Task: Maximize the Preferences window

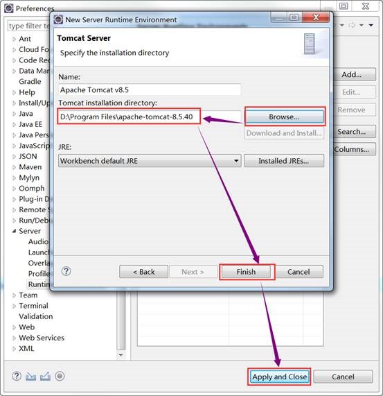Action: coord(344,6)
